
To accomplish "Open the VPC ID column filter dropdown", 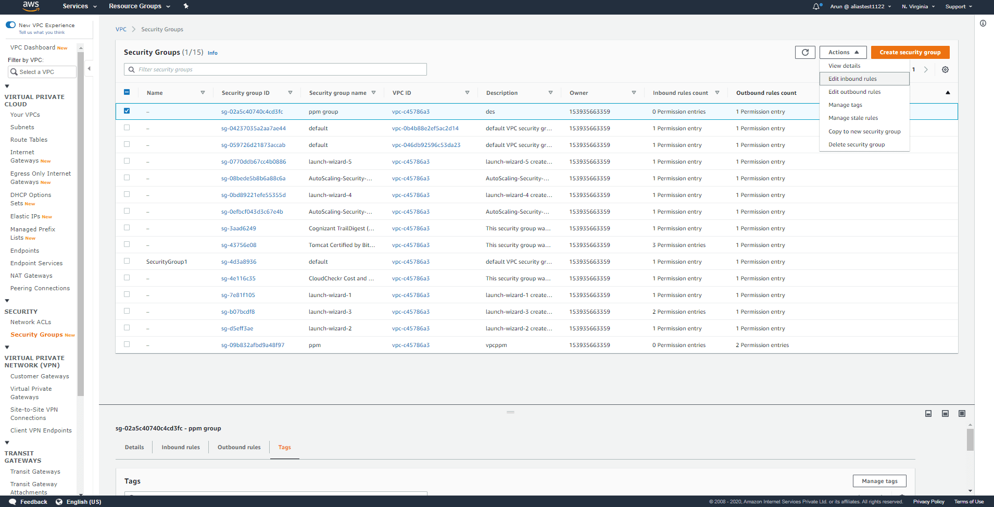I will (x=466, y=92).
